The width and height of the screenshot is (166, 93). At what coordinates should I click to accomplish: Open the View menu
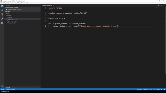coord(12,3)
